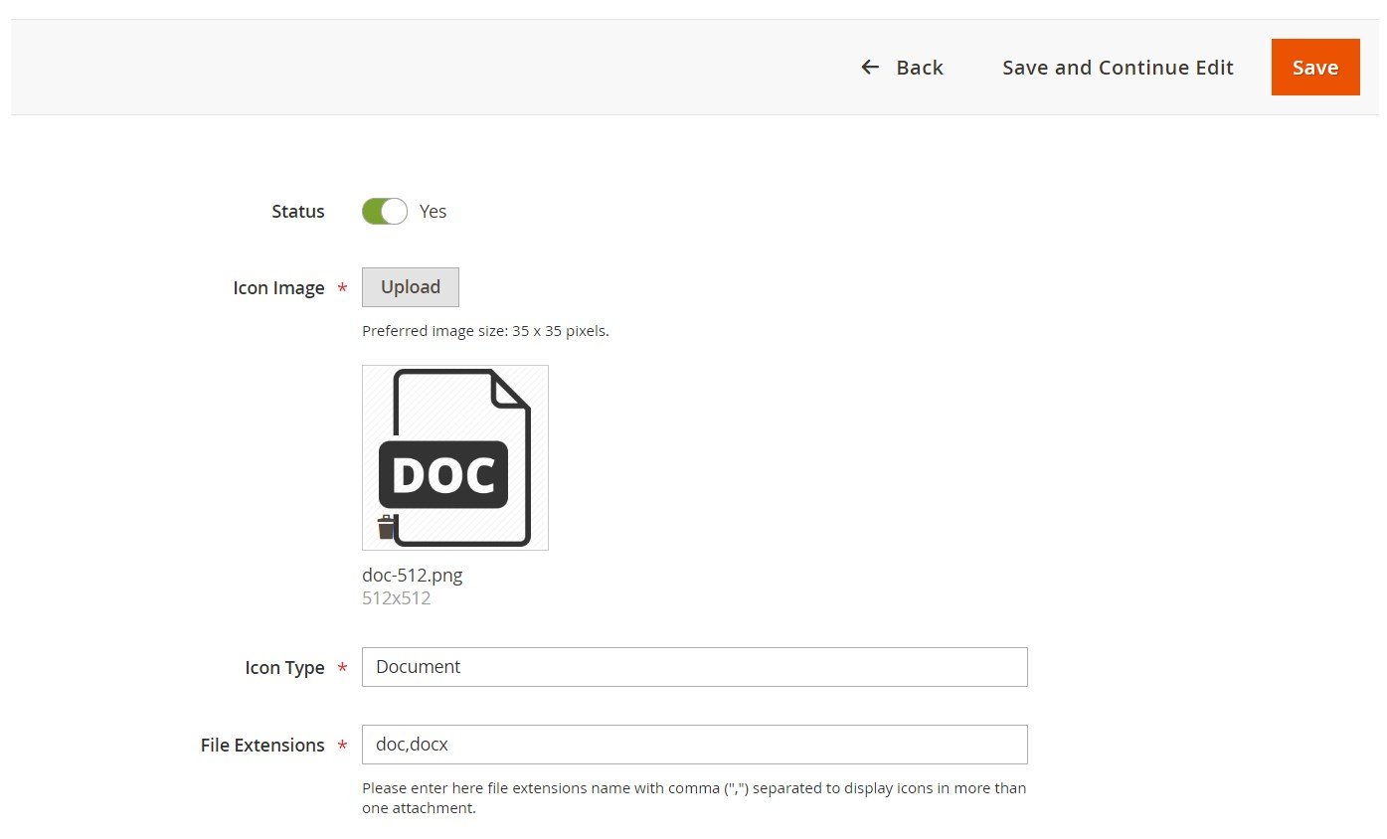Viewport: 1387px width, 839px height.
Task: Click the Status label
Action: [298, 212]
